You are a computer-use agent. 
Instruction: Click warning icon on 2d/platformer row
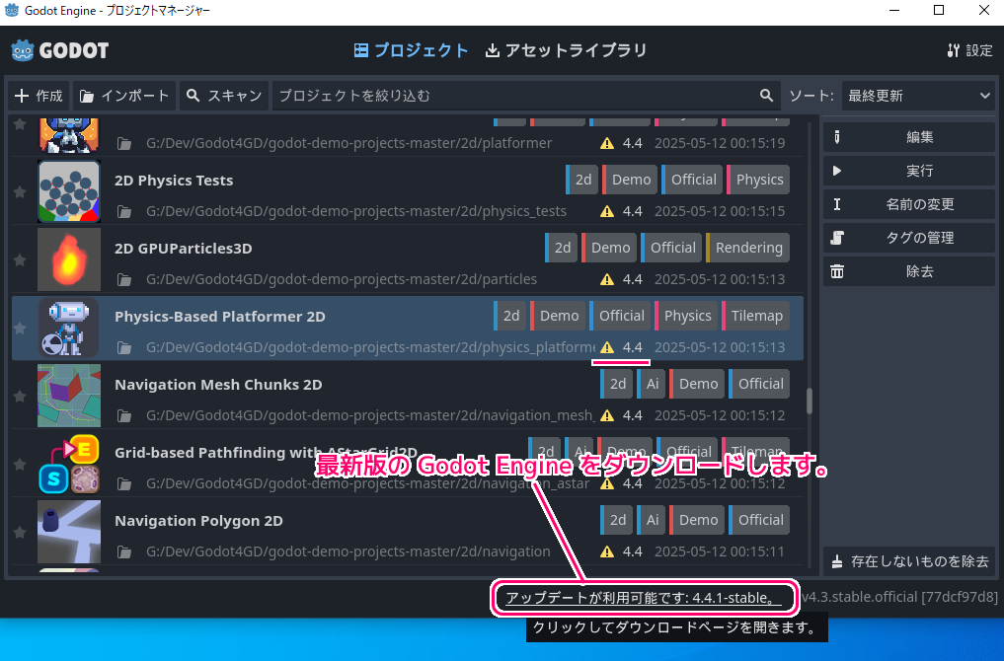point(607,143)
